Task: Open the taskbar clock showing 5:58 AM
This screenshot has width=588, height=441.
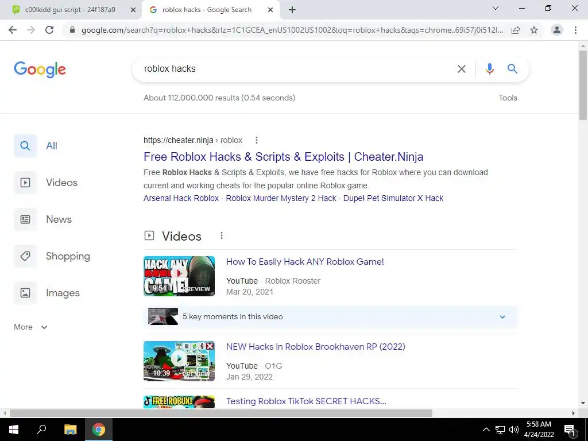Action: (539, 430)
